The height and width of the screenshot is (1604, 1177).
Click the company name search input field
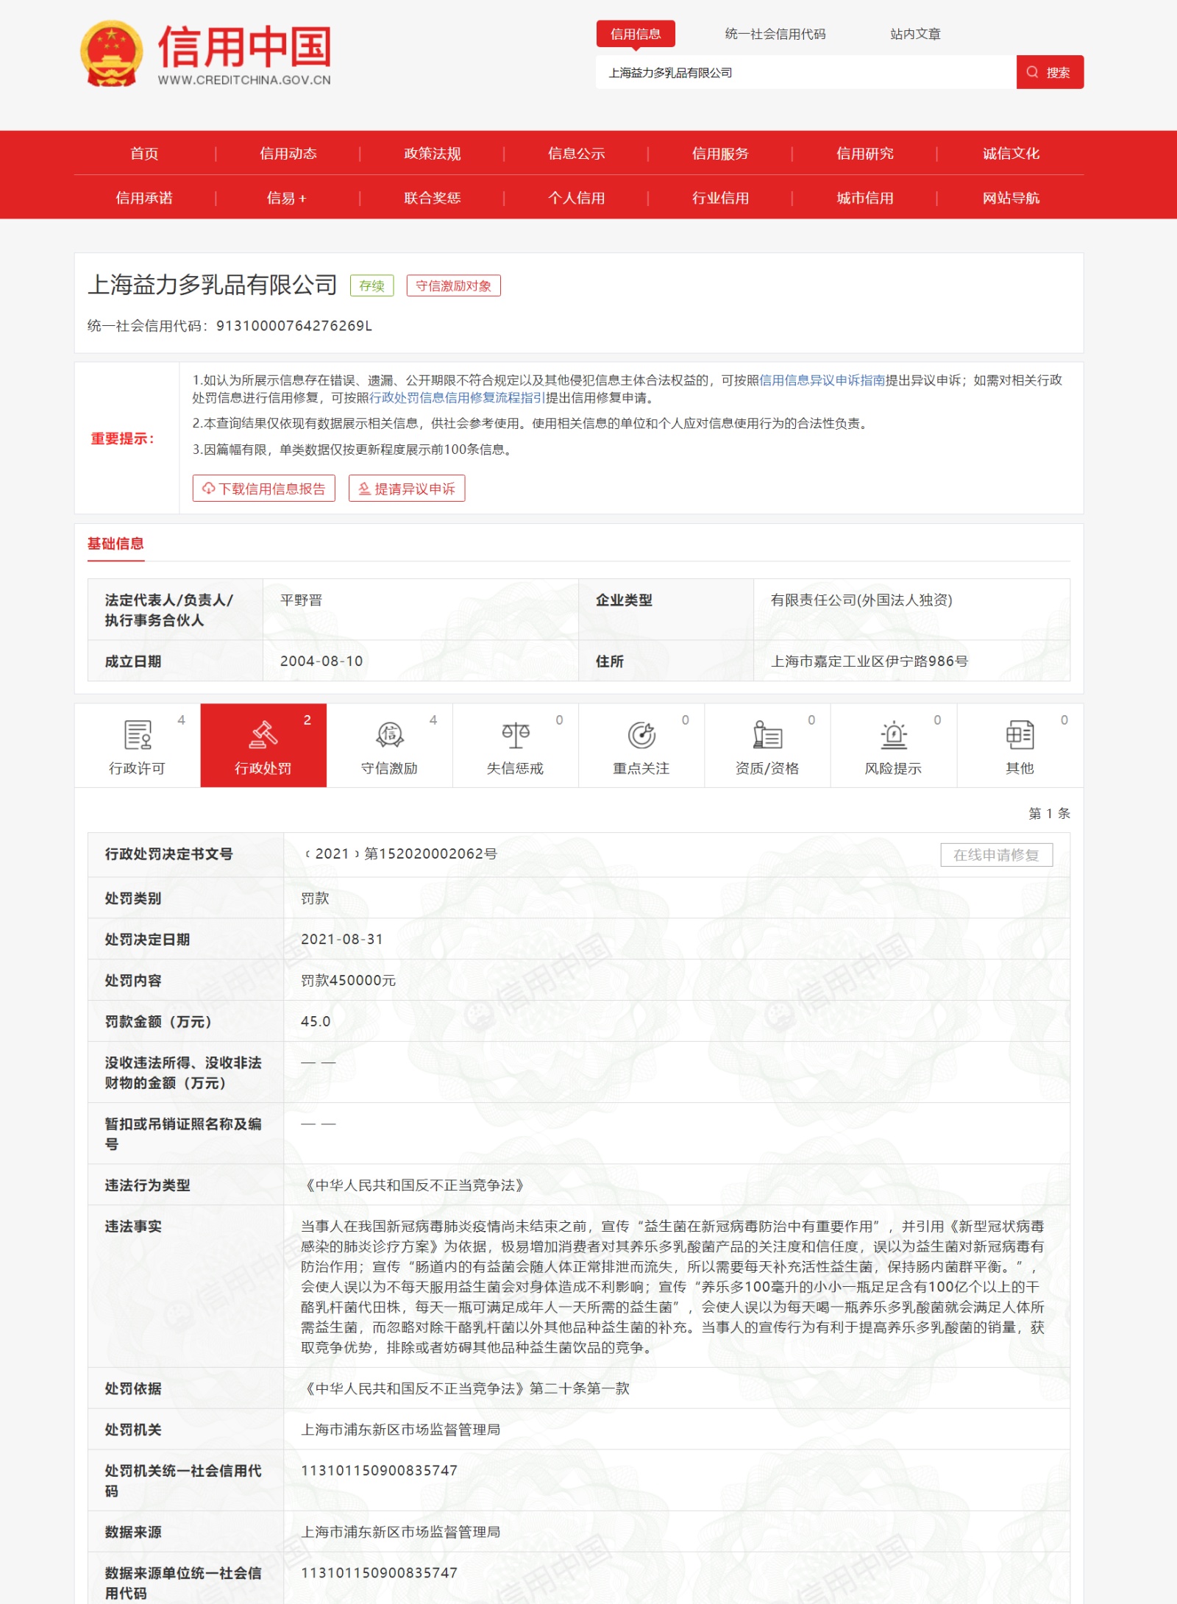point(806,73)
